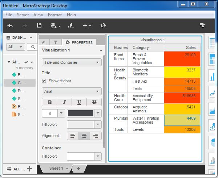Screen dimensions: 218x178
Task: Click the dark title font color swatch
Action: (80, 113)
